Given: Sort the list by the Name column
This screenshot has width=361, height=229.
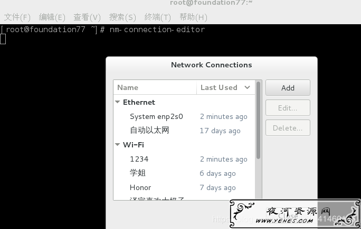Looking at the screenshot, I should 155,87.
